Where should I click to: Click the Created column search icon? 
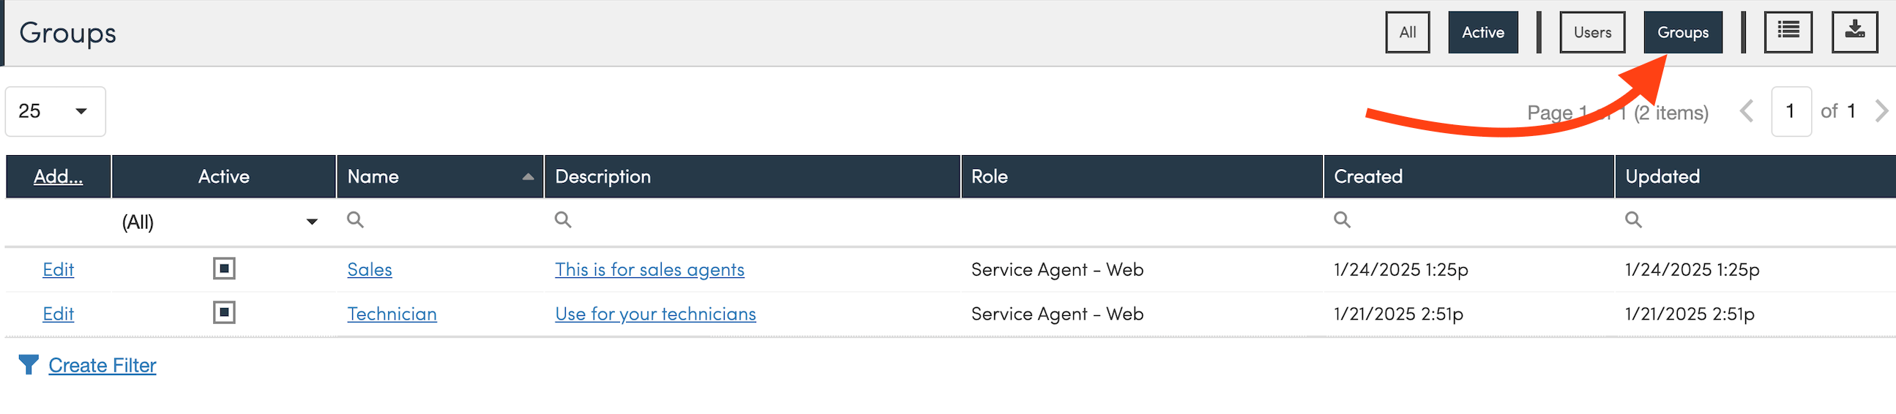[x=1342, y=220]
